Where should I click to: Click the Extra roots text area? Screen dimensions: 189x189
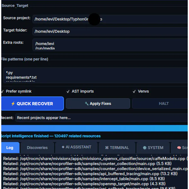(x=110, y=45)
